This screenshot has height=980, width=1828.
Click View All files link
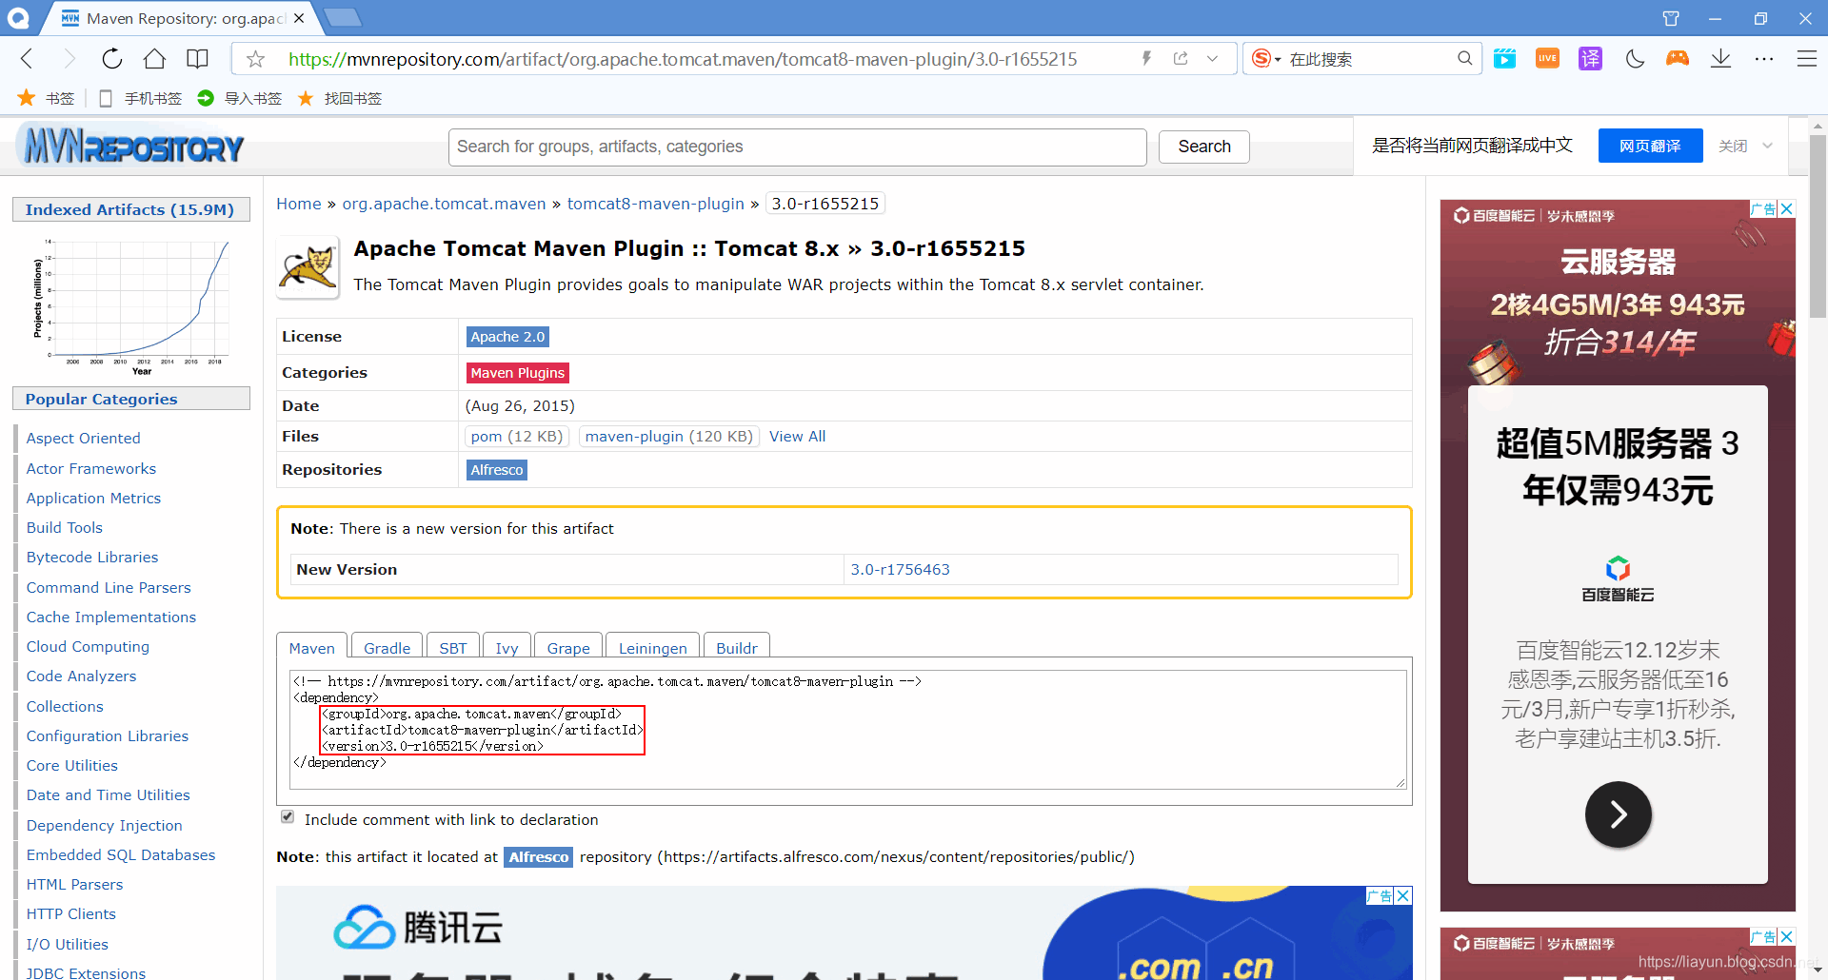pos(798,436)
